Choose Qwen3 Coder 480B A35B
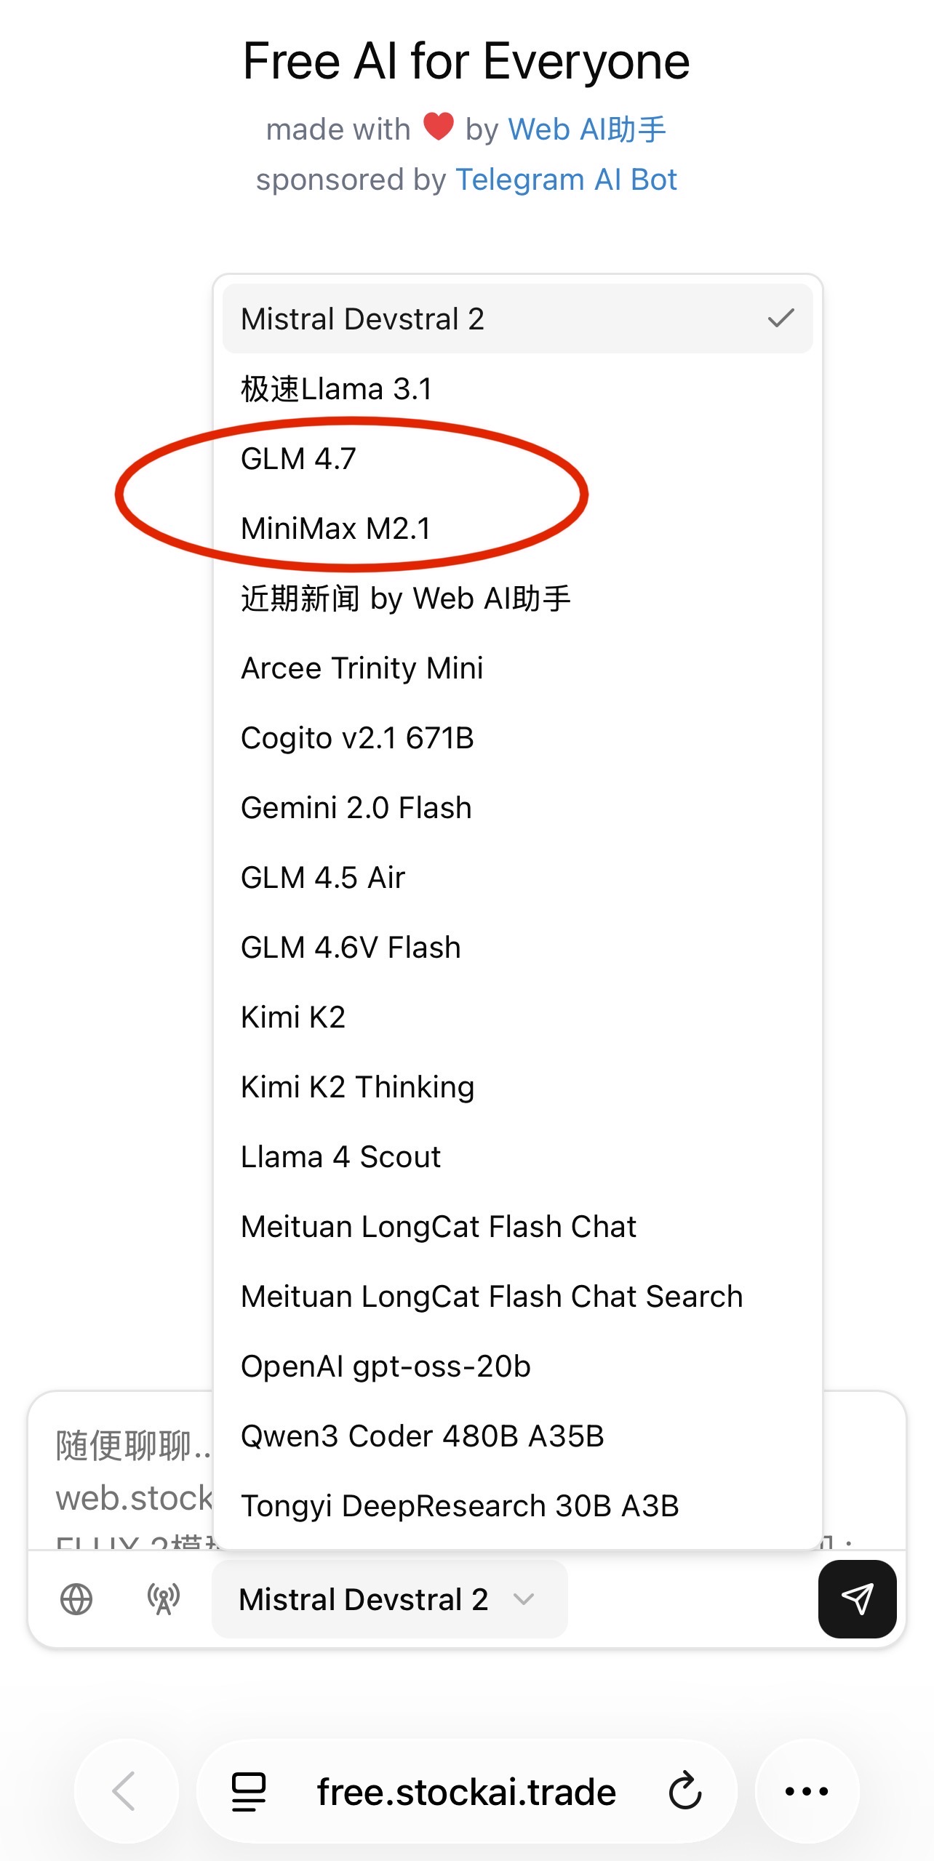 point(422,1436)
